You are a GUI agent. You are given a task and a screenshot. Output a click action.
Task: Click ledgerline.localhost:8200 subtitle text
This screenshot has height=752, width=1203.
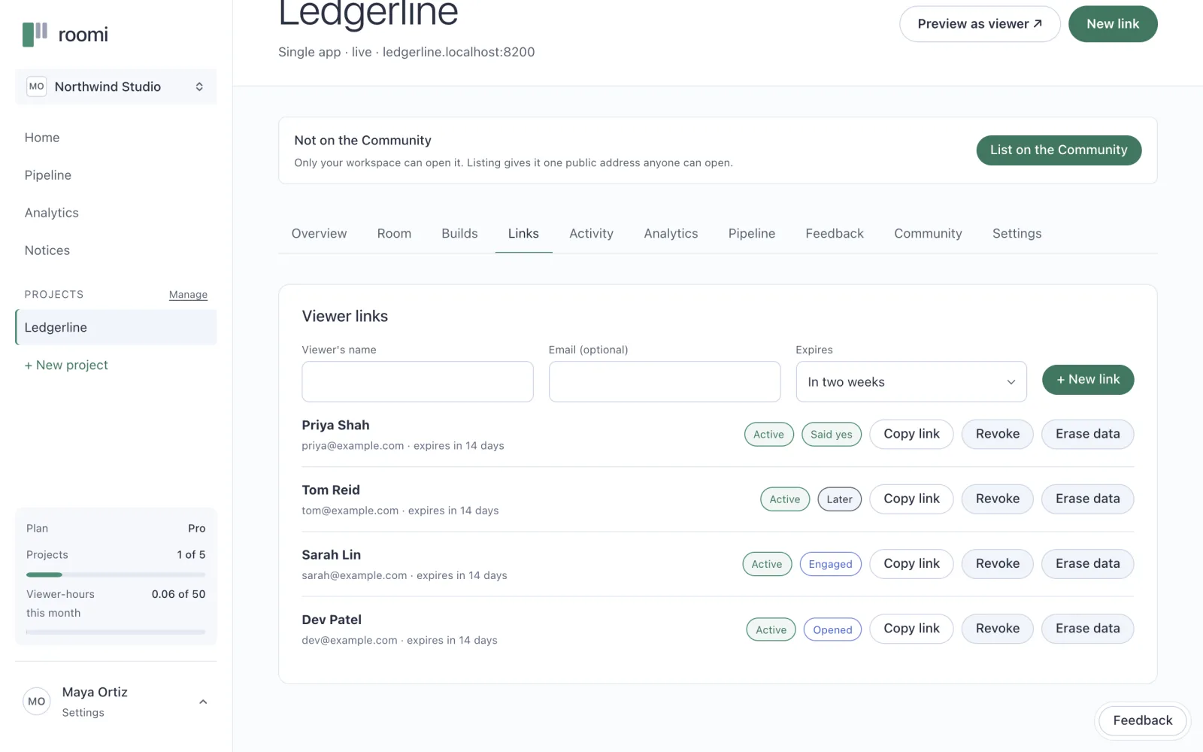(459, 52)
